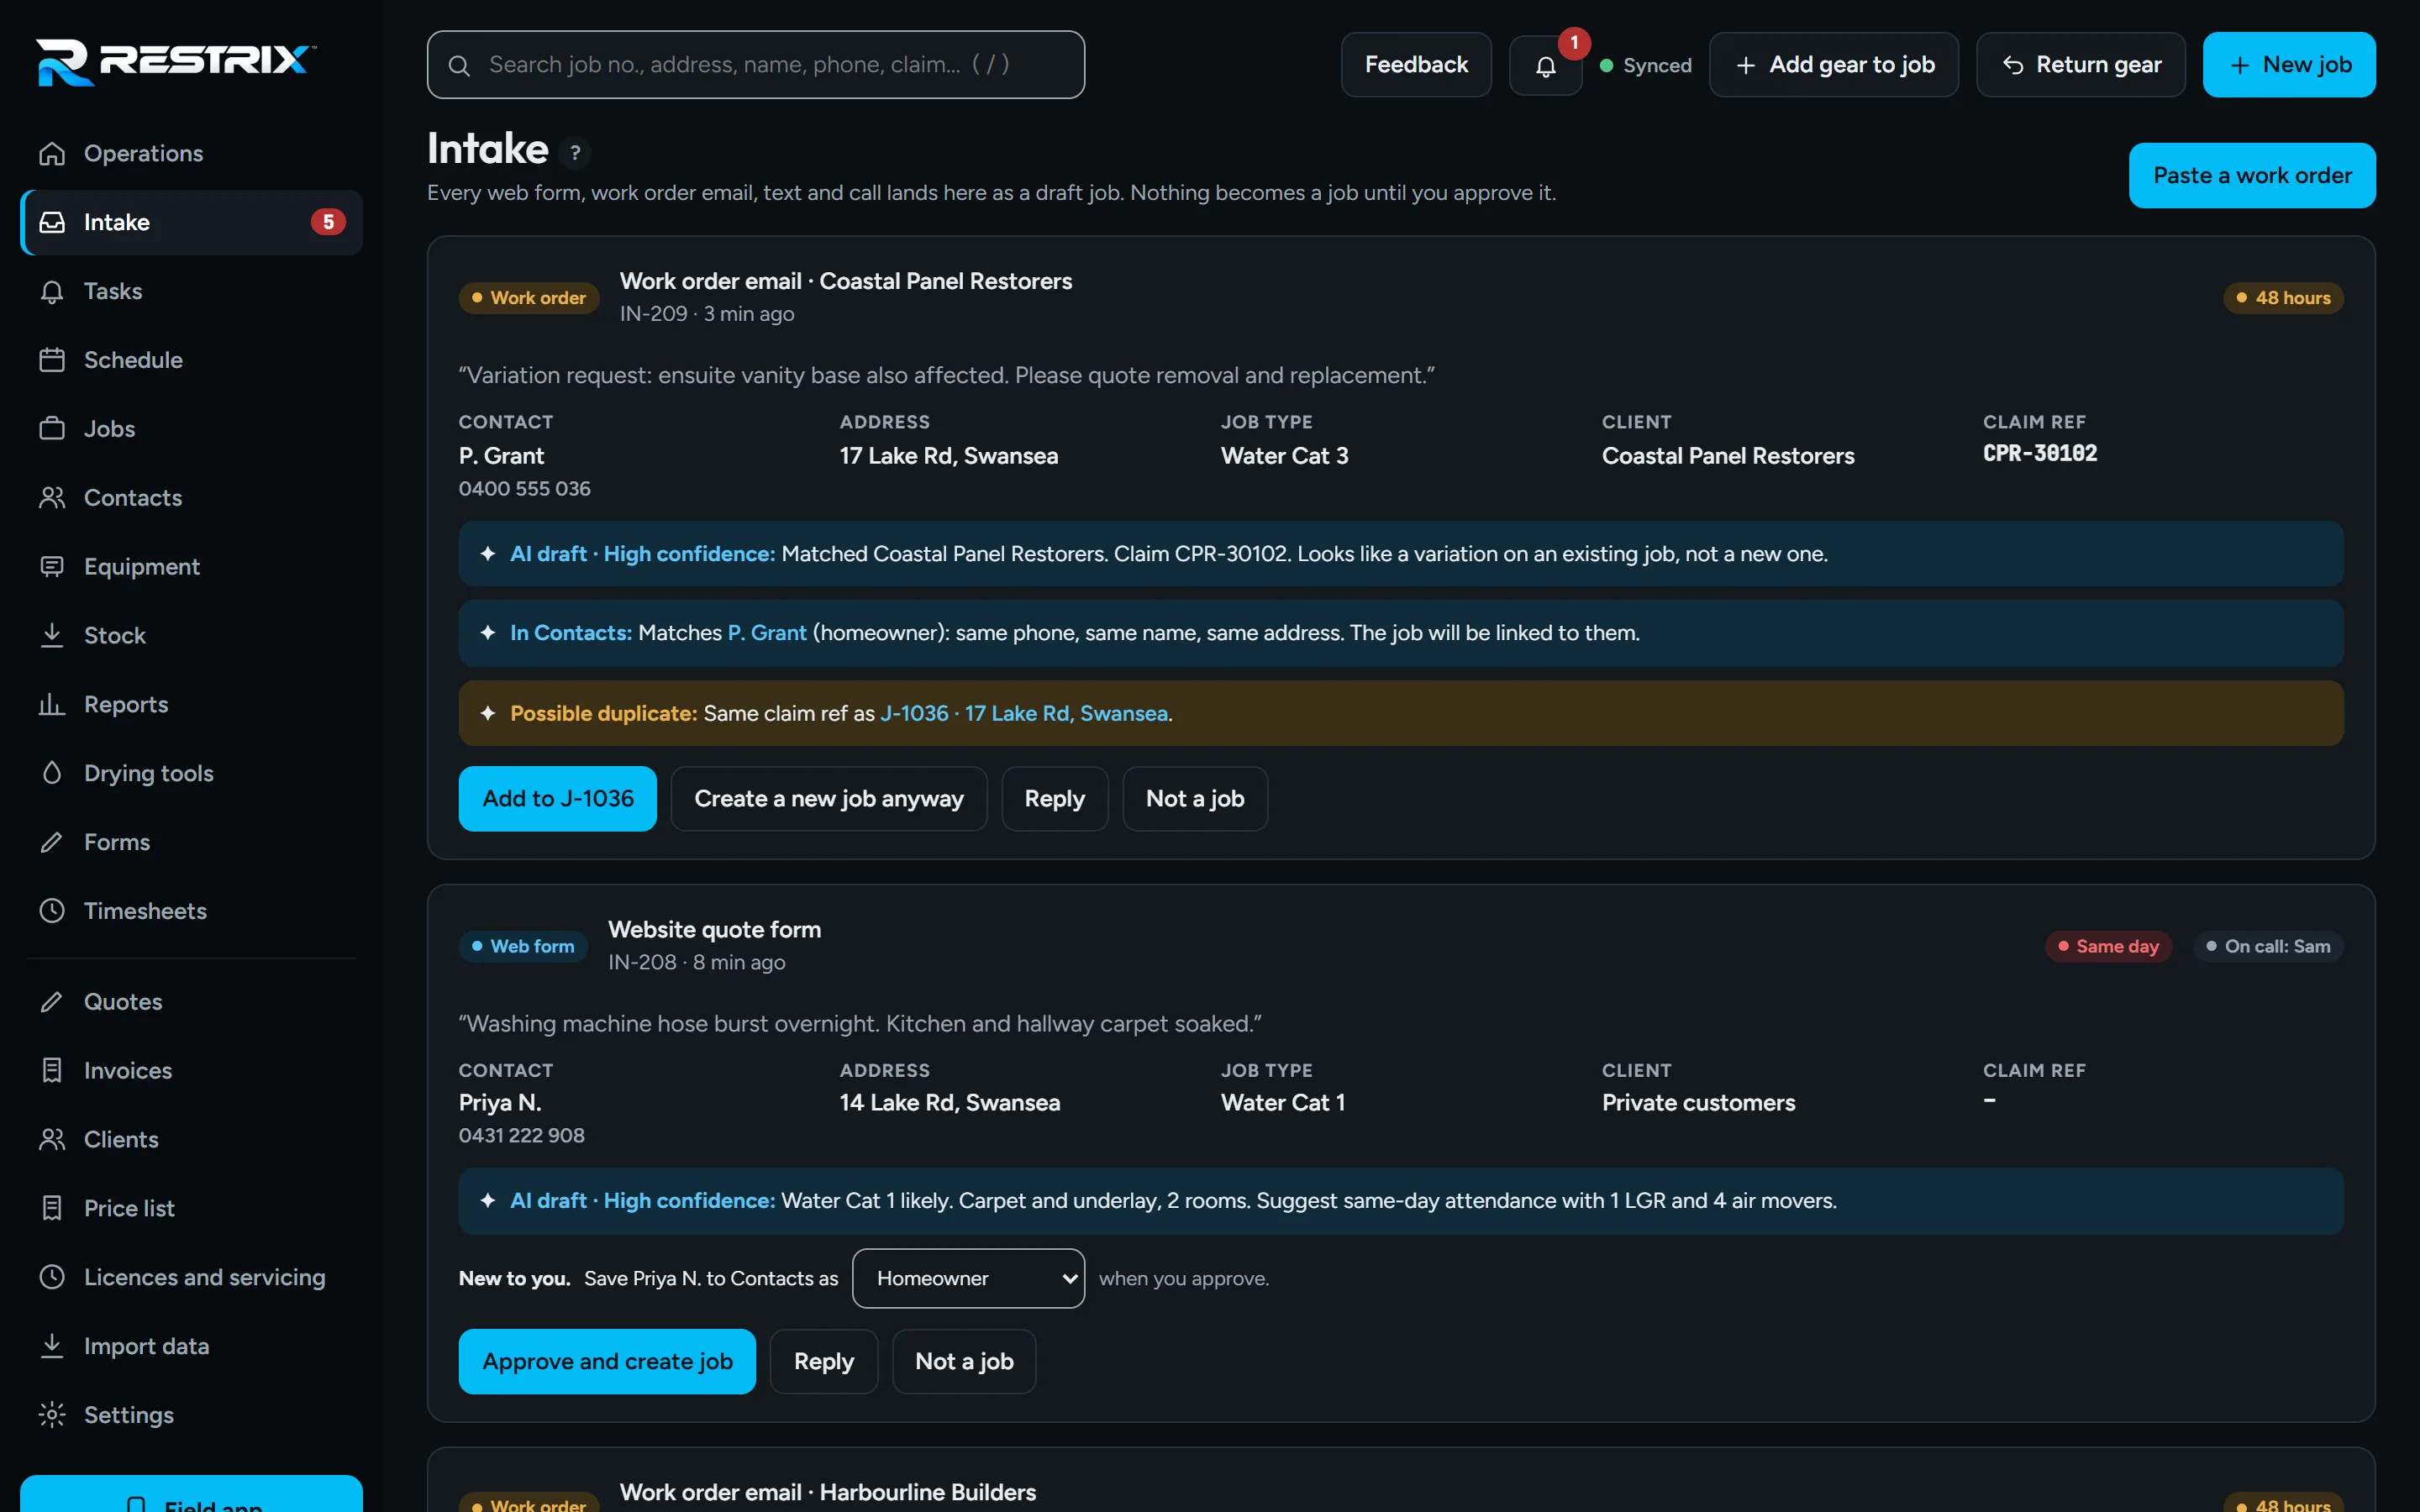Click Return gear button
The image size is (2420, 1512).
[2081, 65]
